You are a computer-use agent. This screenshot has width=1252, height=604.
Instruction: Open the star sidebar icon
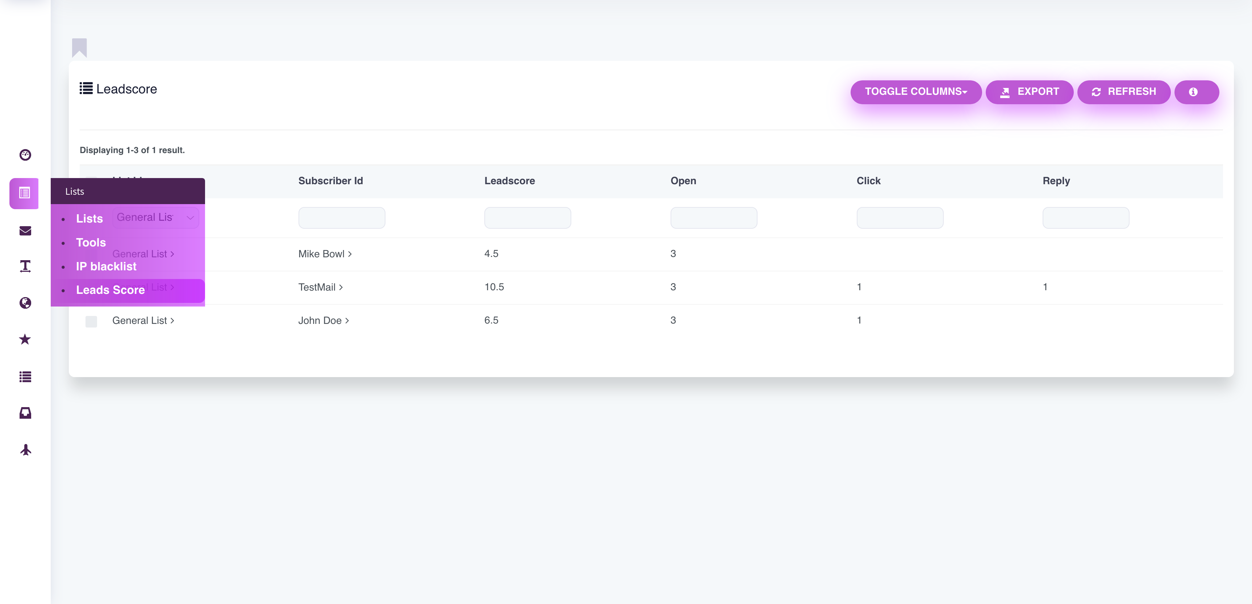tap(25, 339)
